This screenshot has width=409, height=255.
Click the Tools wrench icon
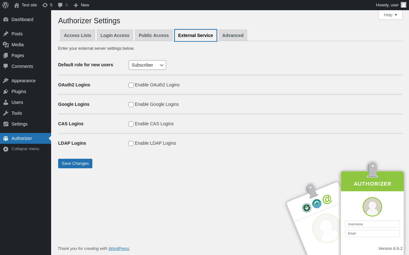[x=6, y=113]
